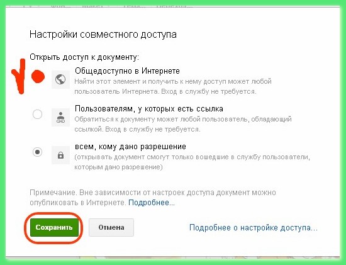Click the red hand-drawn checkmark annotation
The width and height of the screenshot is (346, 265).
[x=20, y=76]
